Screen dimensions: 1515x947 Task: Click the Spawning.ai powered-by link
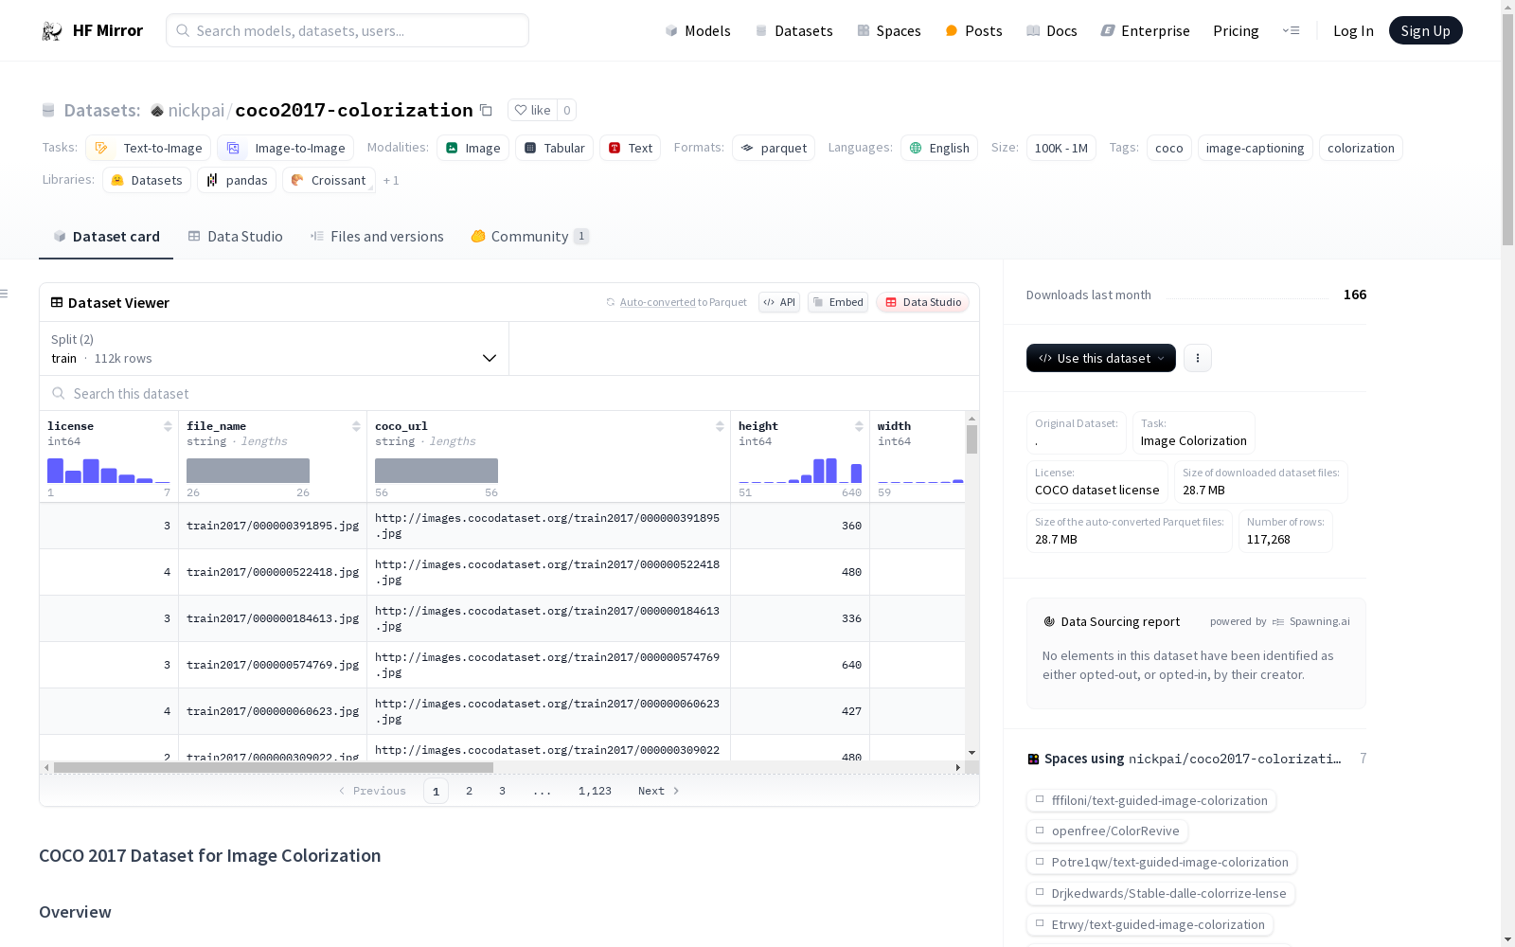tap(1311, 621)
